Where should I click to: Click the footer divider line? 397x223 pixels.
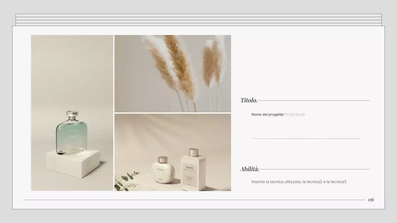pos(192,200)
